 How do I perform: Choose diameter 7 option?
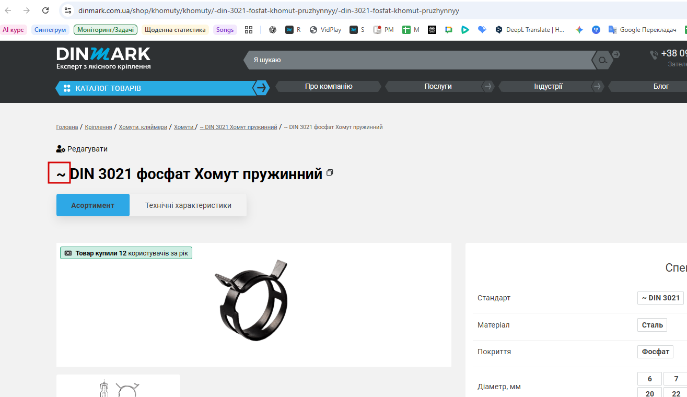pos(676,379)
